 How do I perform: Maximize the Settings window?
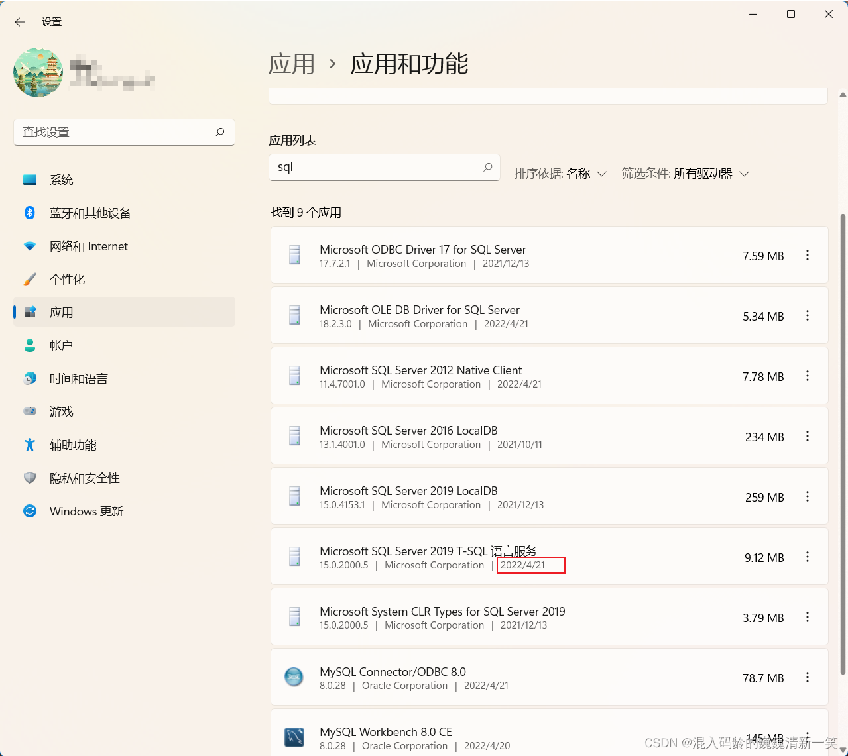[x=791, y=14]
